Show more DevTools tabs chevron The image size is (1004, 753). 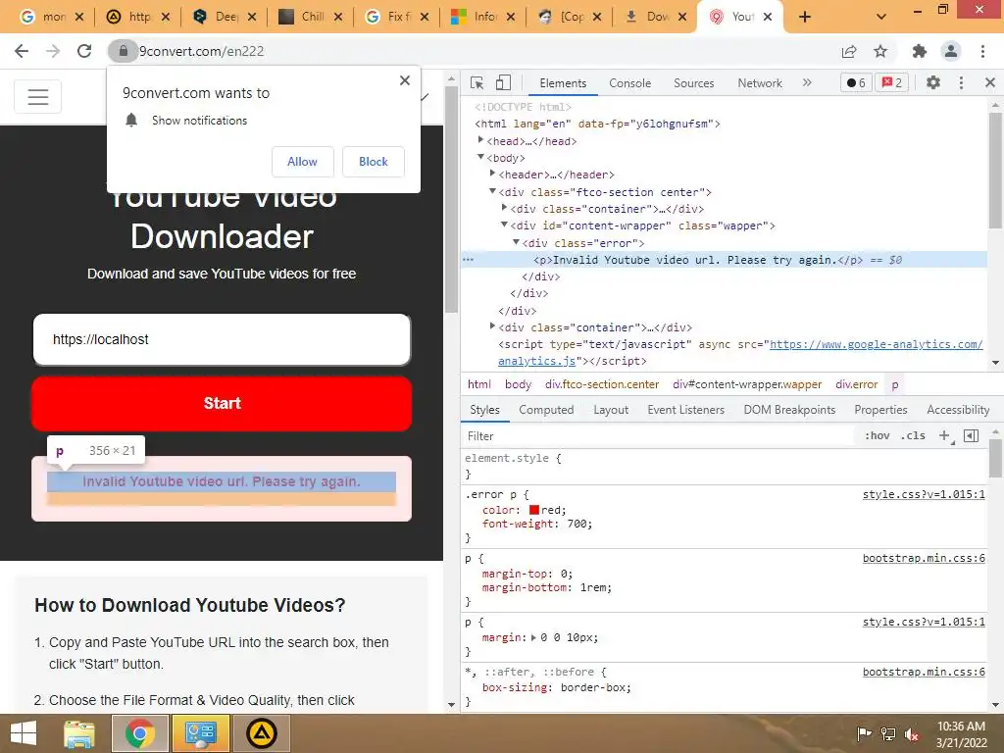pyautogui.click(x=807, y=82)
